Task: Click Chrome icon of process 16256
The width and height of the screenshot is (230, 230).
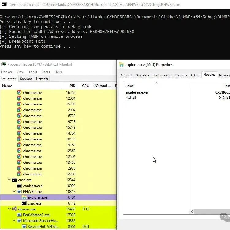Action: tap(19, 92)
